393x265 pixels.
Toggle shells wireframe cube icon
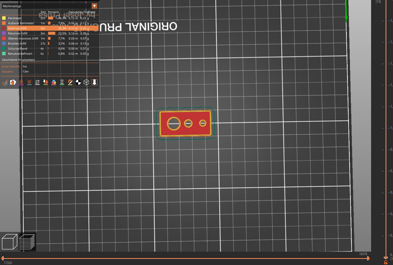pyautogui.click(x=86, y=82)
